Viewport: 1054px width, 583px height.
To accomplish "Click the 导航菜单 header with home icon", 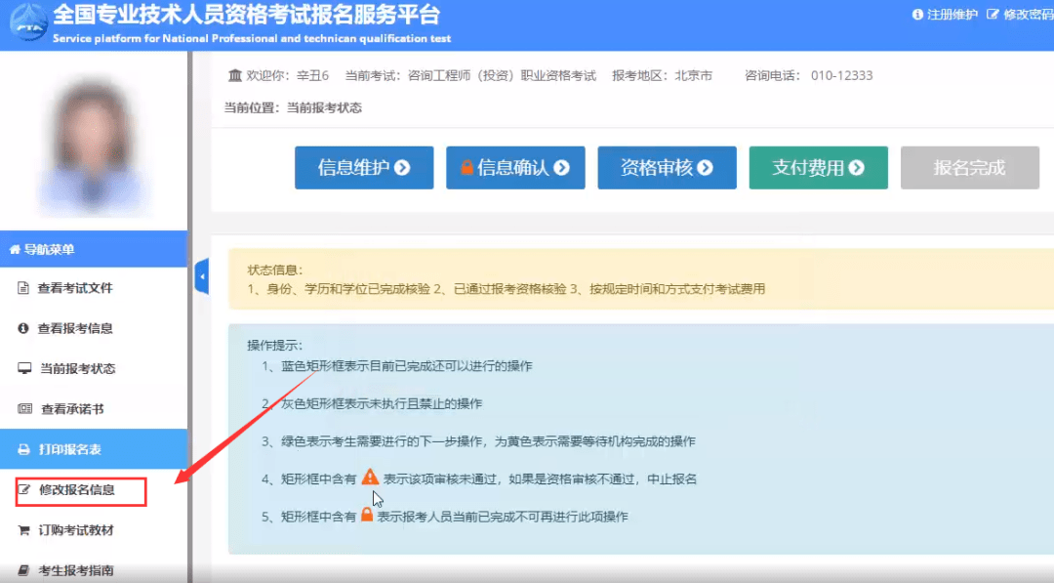I will (x=94, y=249).
